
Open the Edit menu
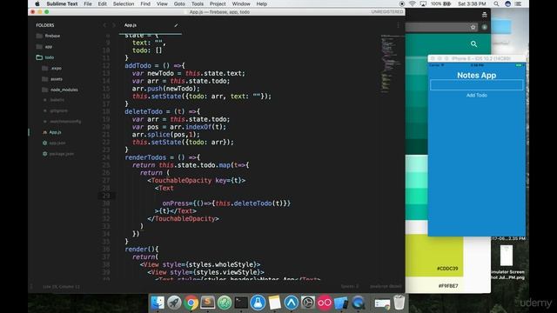pos(103,3)
